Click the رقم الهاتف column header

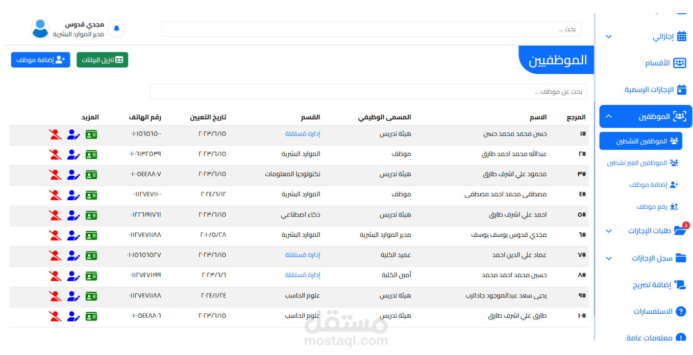click(x=145, y=117)
